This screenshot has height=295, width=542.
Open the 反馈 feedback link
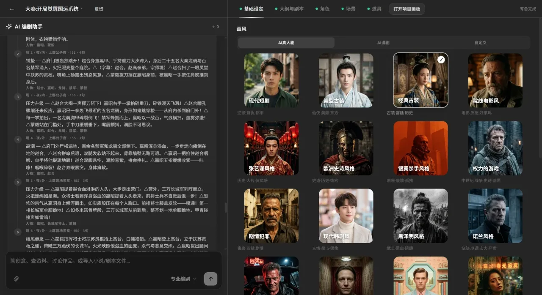pyautogui.click(x=99, y=9)
